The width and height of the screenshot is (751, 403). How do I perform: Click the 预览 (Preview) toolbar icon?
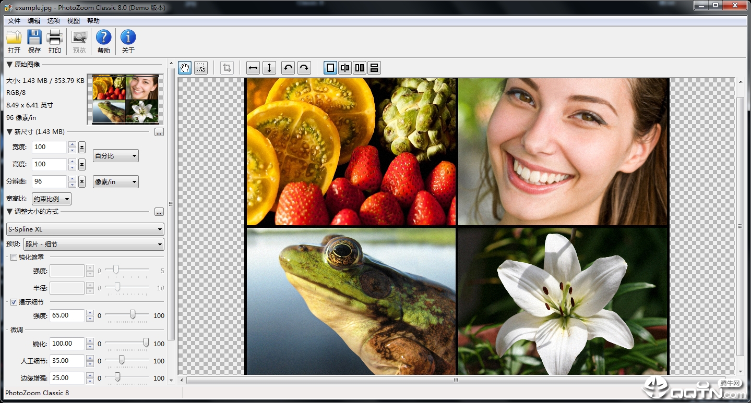79,37
